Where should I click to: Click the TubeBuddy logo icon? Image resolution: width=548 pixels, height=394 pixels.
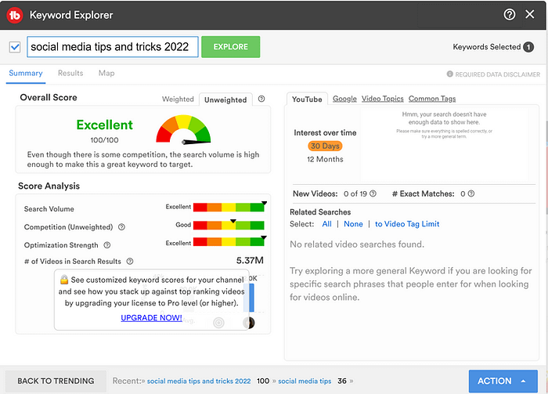15,15
